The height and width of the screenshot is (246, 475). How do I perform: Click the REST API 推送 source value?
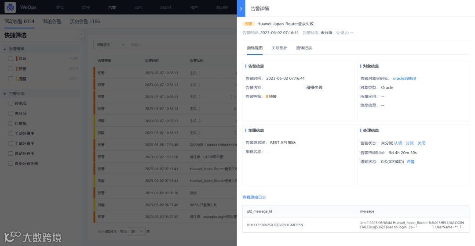[x=283, y=143]
